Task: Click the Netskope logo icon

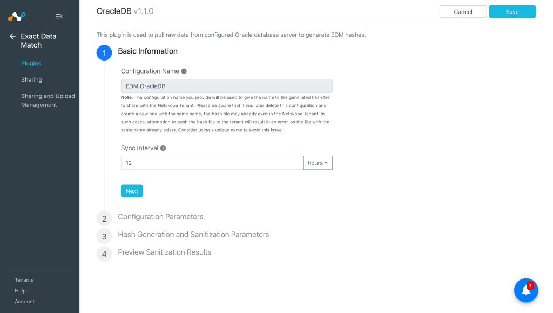Action: (x=17, y=16)
